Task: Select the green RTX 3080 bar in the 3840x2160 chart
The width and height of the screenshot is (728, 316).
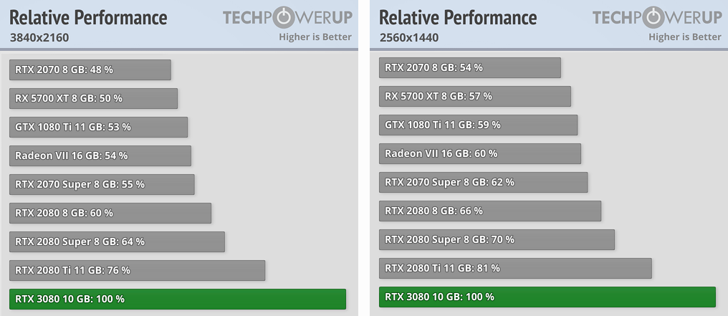Action: 178,299
